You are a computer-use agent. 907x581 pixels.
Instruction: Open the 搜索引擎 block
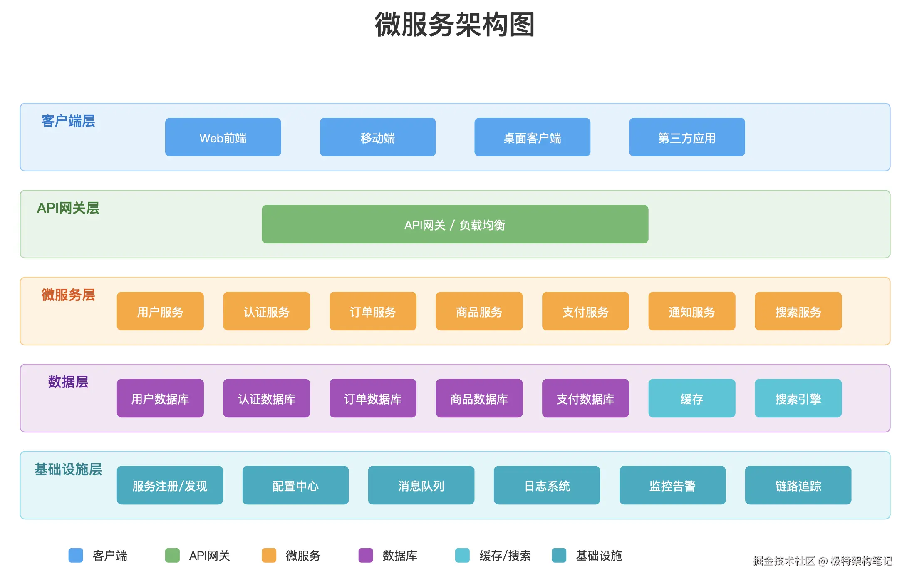click(798, 399)
